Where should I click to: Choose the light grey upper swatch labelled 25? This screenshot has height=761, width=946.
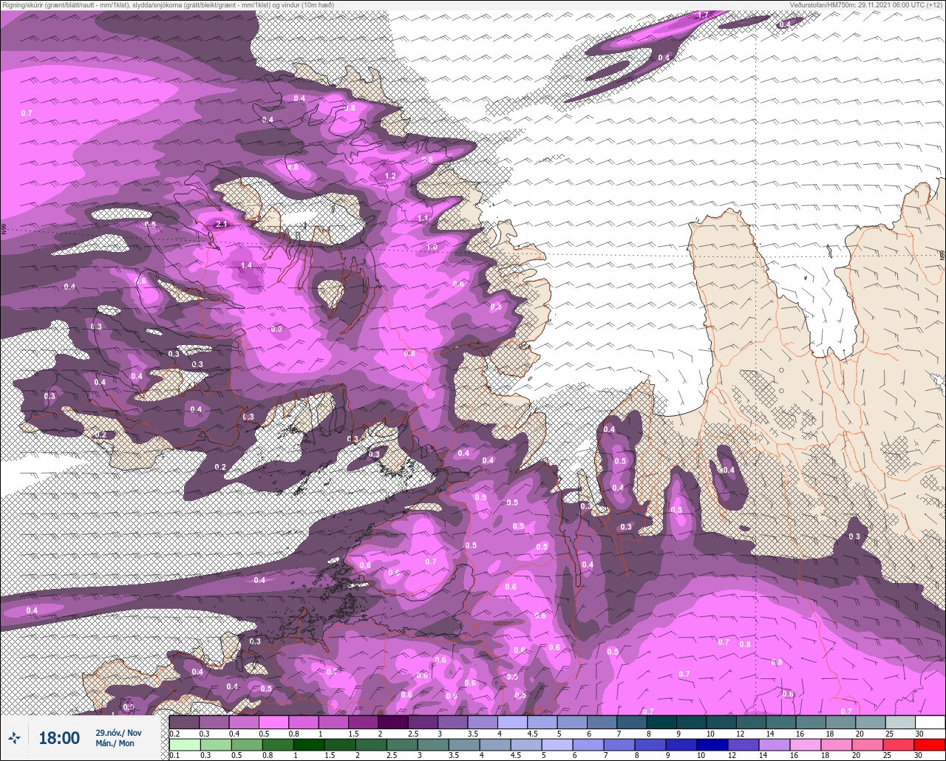tap(900, 722)
